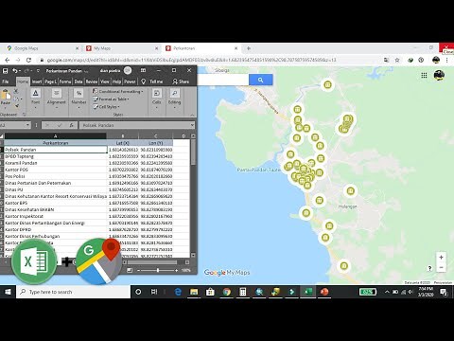The width and height of the screenshot is (454, 341).
Task: Open the Help ribbon tab
Action: 116,81
